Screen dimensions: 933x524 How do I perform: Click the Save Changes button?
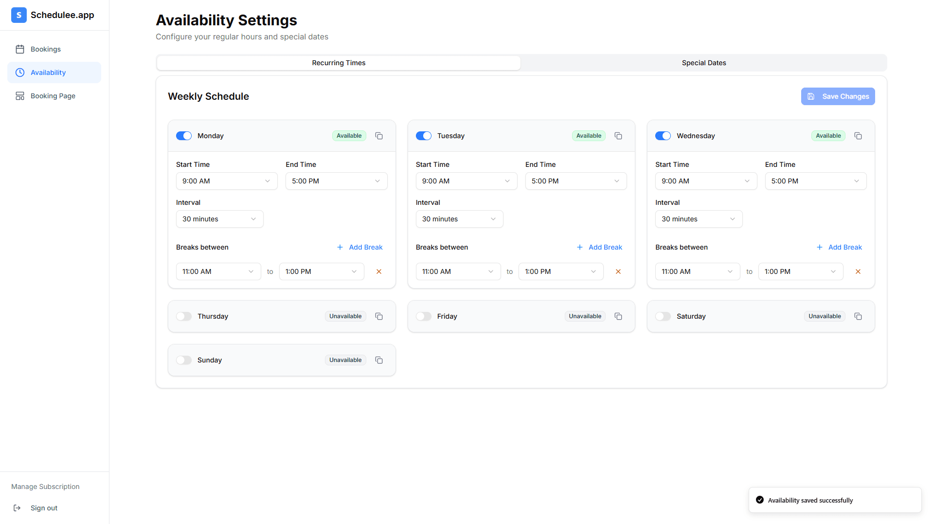pos(838,96)
